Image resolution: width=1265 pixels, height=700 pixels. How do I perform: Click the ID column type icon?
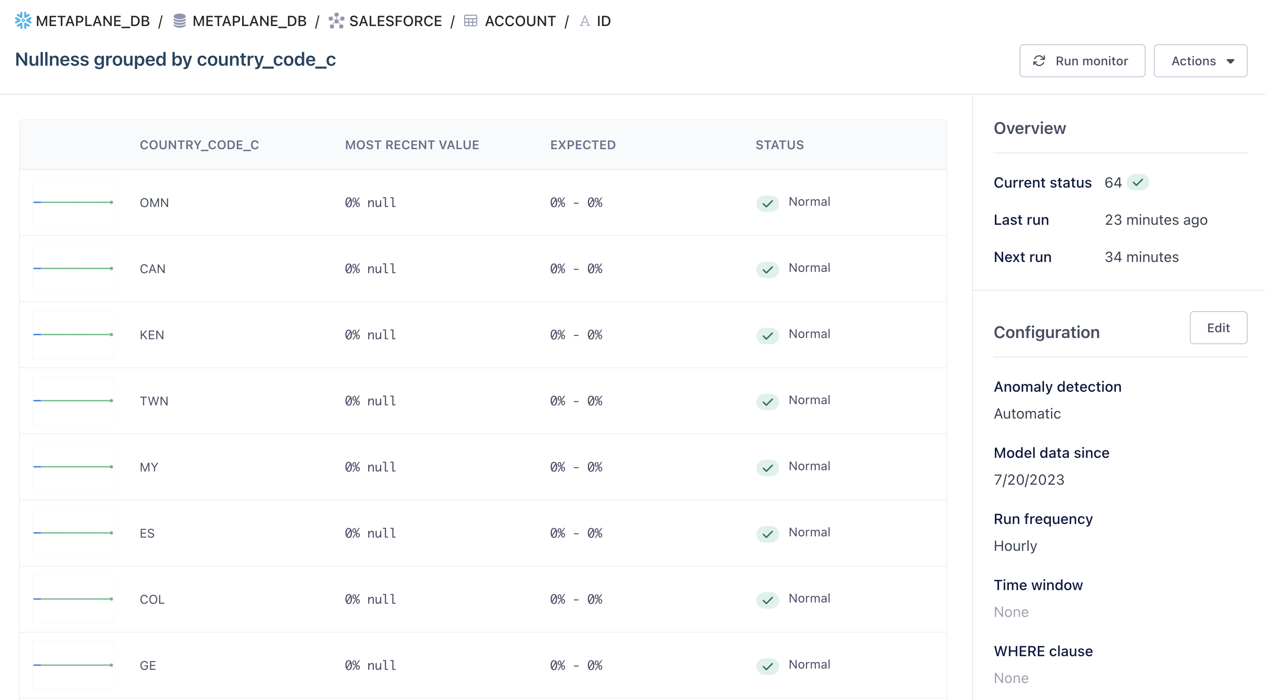(585, 21)
